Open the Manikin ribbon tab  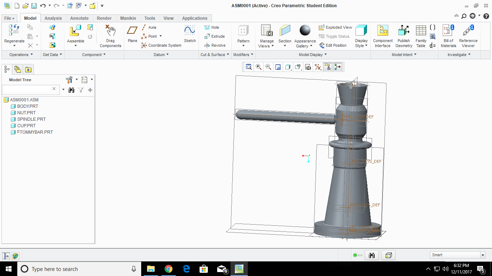point(128,18)
